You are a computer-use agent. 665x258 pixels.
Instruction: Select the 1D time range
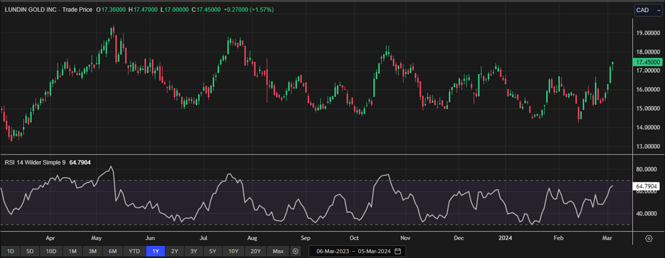click(x=10, y=251)
